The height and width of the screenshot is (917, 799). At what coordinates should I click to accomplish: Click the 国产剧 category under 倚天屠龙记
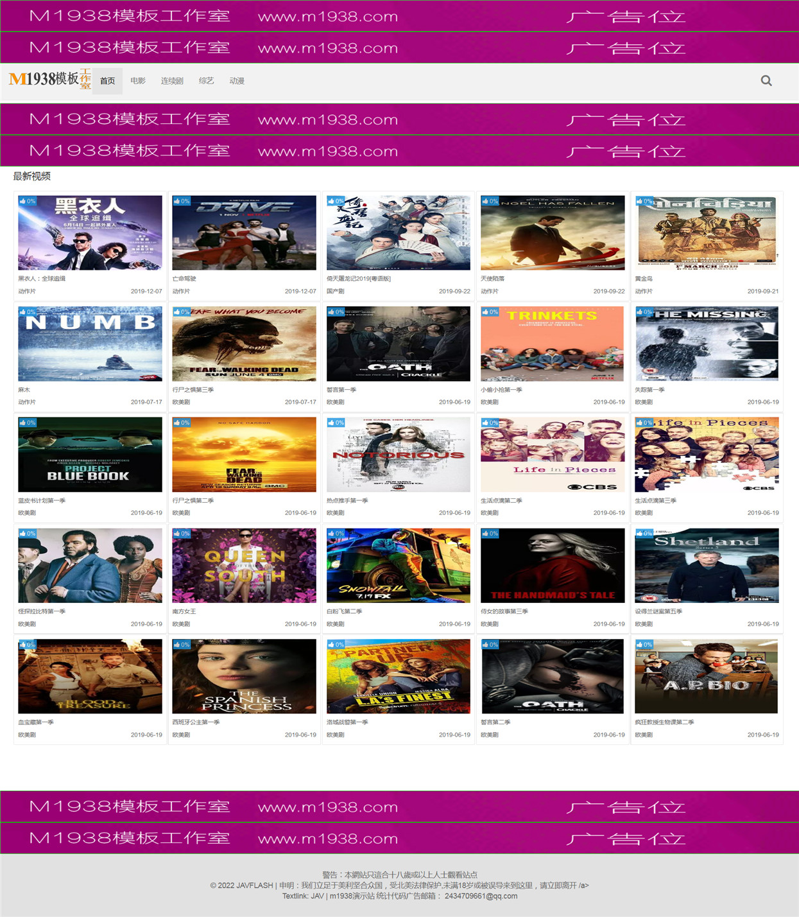click(336, 292)
